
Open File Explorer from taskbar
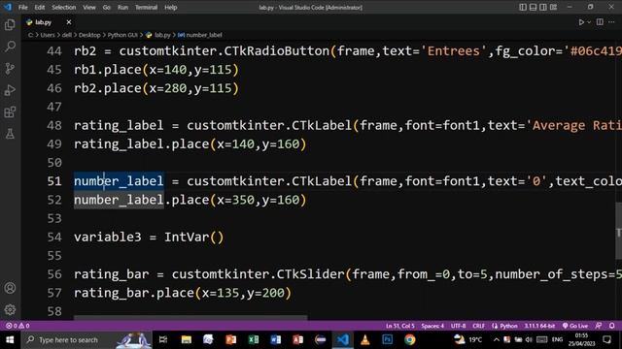(186, 340)
